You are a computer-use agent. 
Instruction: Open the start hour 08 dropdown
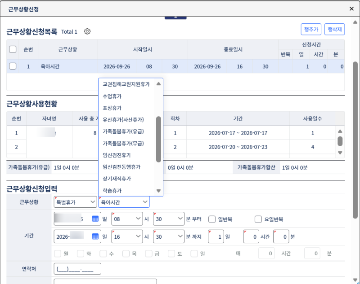(x=127, y=219)
